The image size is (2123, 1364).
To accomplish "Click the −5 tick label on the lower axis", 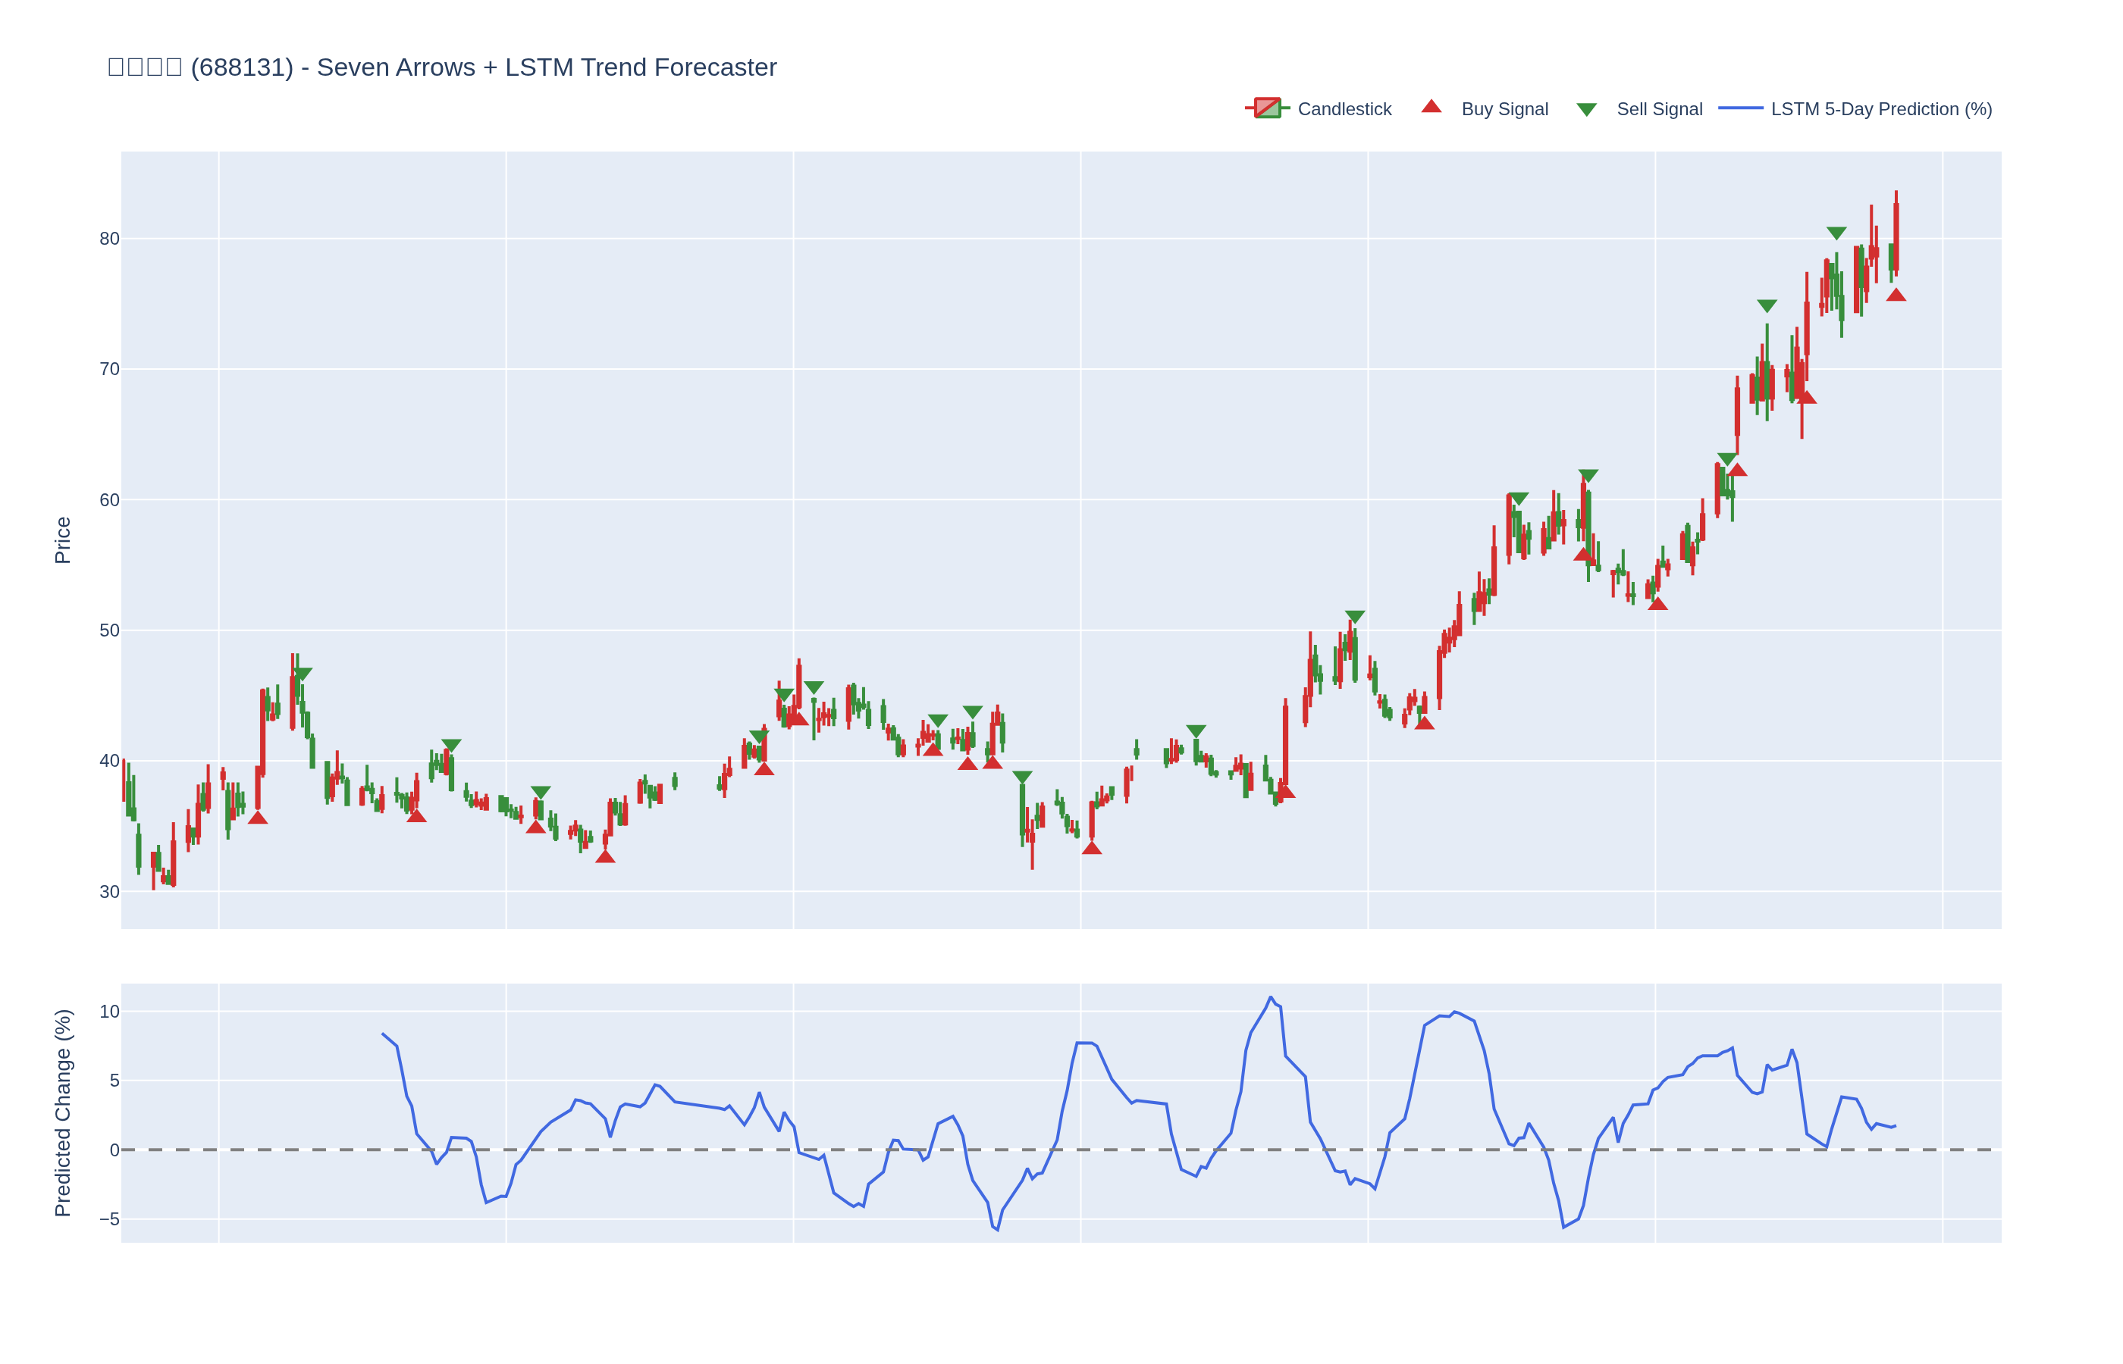I will 109,1219.
